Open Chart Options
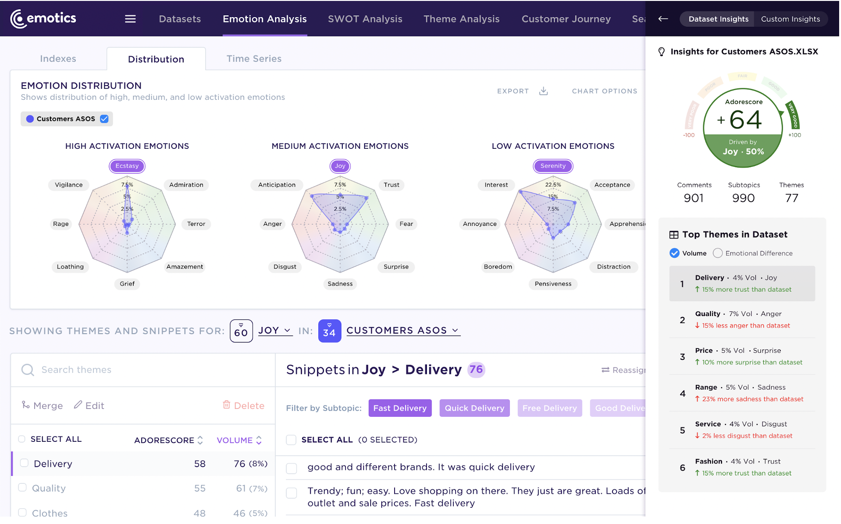841x524 pixels. tap(604, 91)
